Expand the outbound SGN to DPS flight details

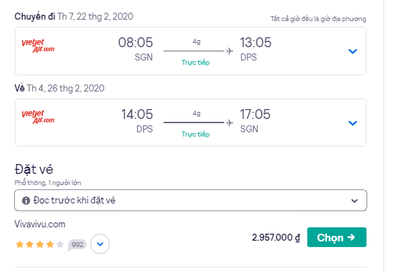353,51
